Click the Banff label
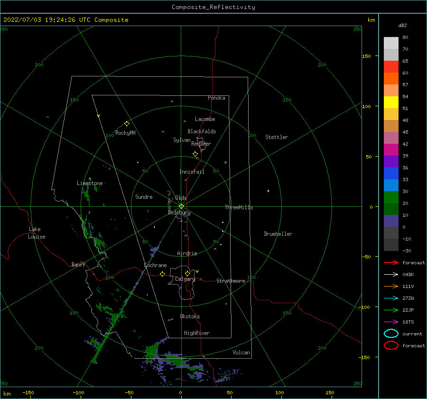 78,264
